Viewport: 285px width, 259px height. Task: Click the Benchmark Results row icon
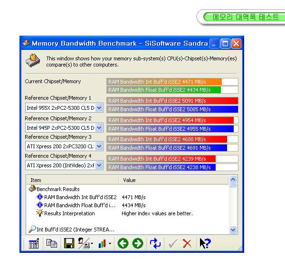click(32, 189)
